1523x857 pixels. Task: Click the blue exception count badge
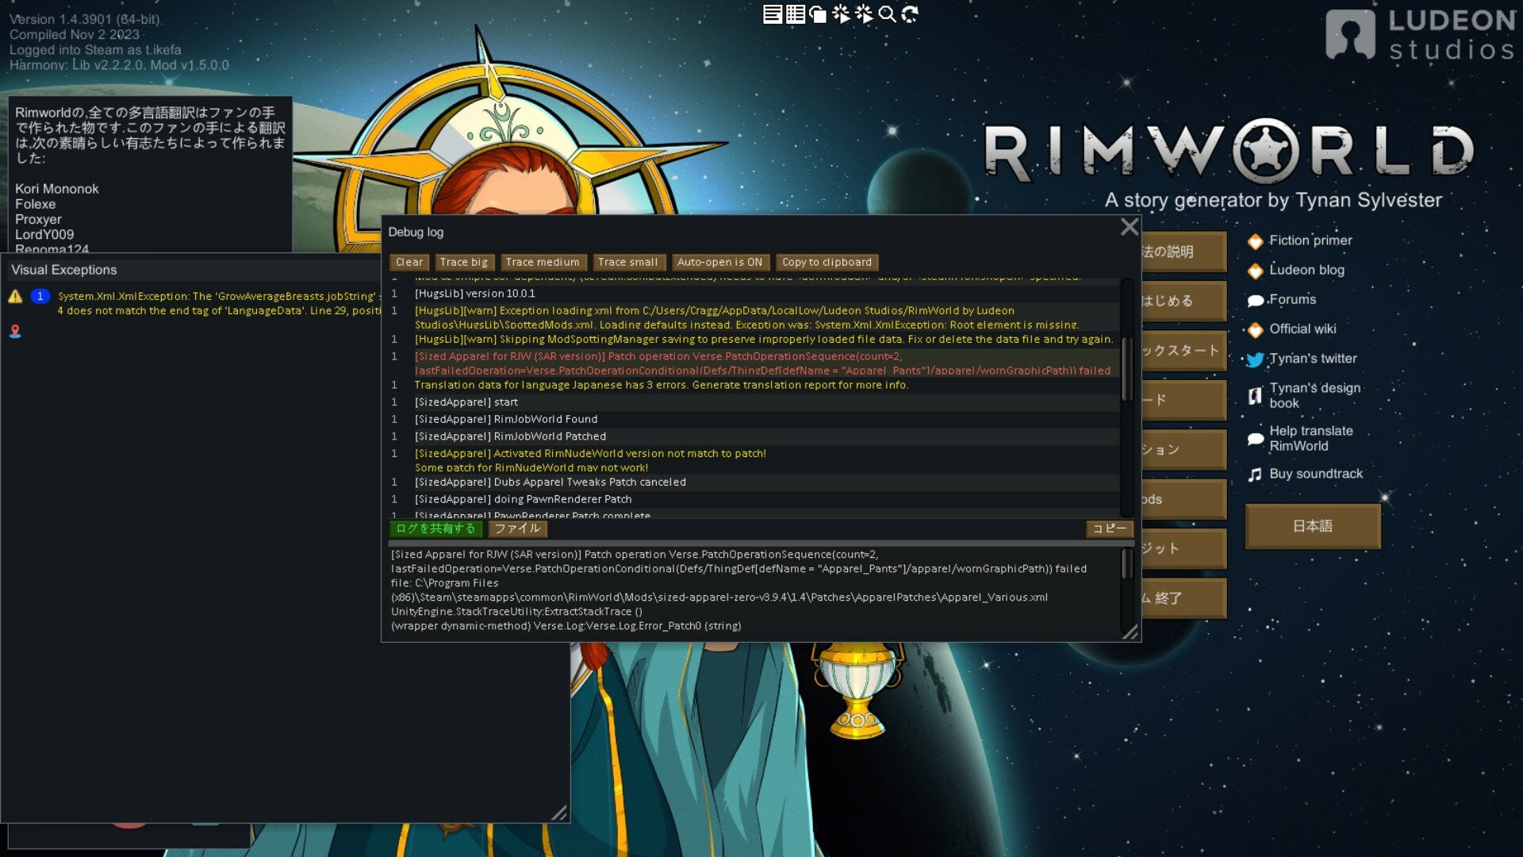coord(40,296)
